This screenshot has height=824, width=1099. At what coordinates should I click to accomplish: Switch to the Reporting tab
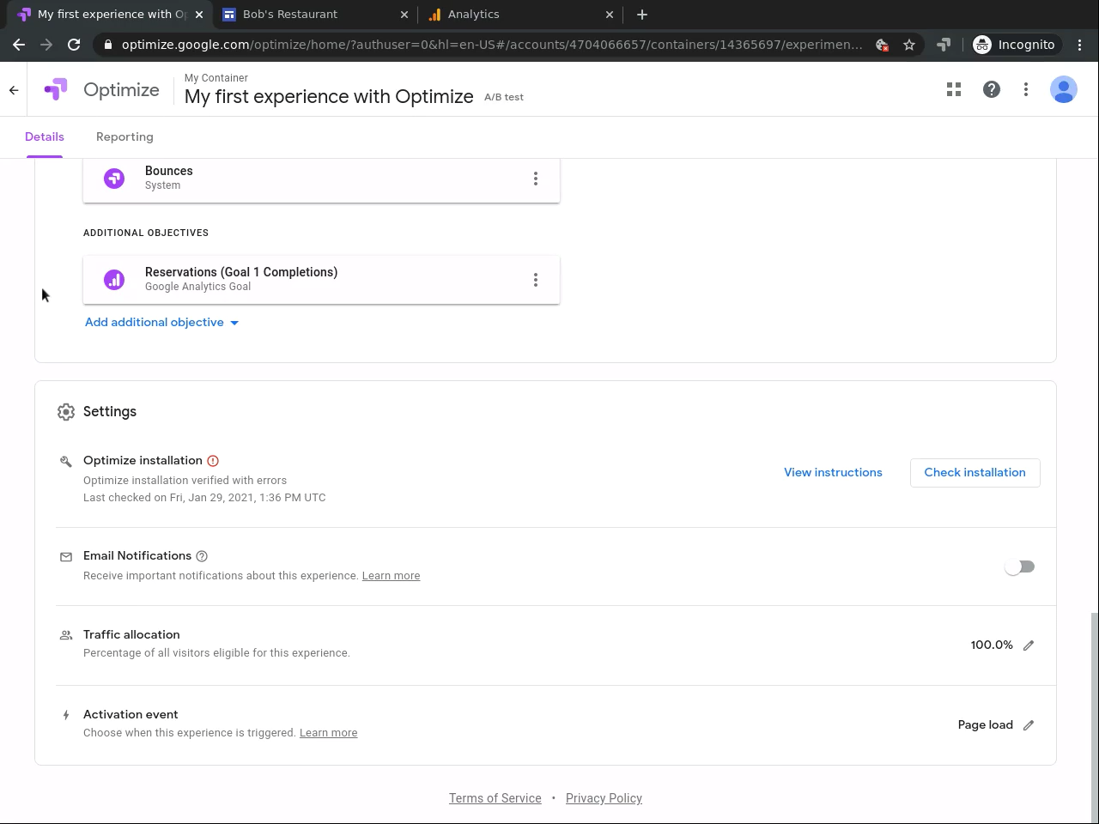[x=124, y=137]
